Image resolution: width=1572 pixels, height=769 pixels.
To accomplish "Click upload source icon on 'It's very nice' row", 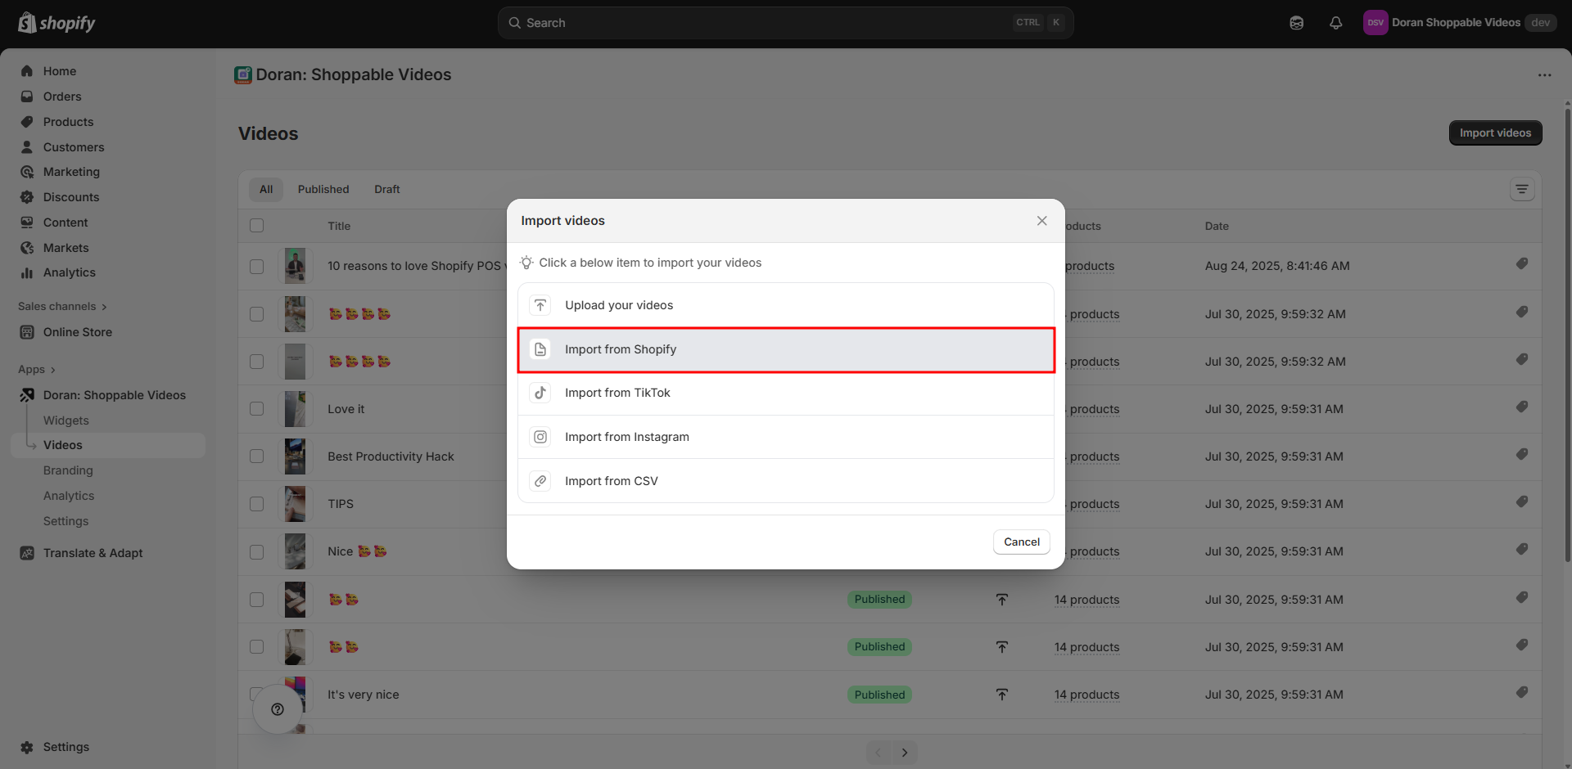I will [1001, 695].
